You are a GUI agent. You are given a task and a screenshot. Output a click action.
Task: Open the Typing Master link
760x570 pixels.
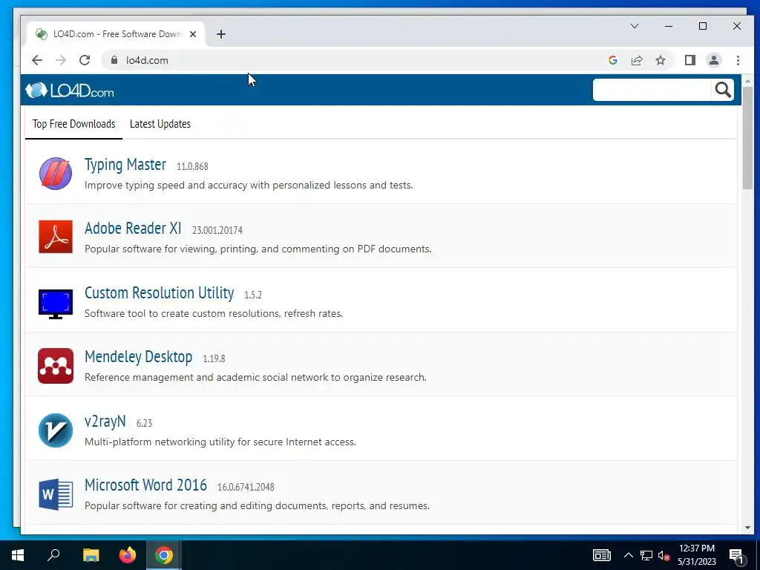(x=125, y=164)
